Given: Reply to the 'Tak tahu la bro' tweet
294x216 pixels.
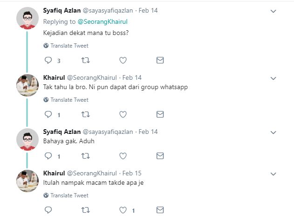Looking at the screenshot, I should (48, 114).
